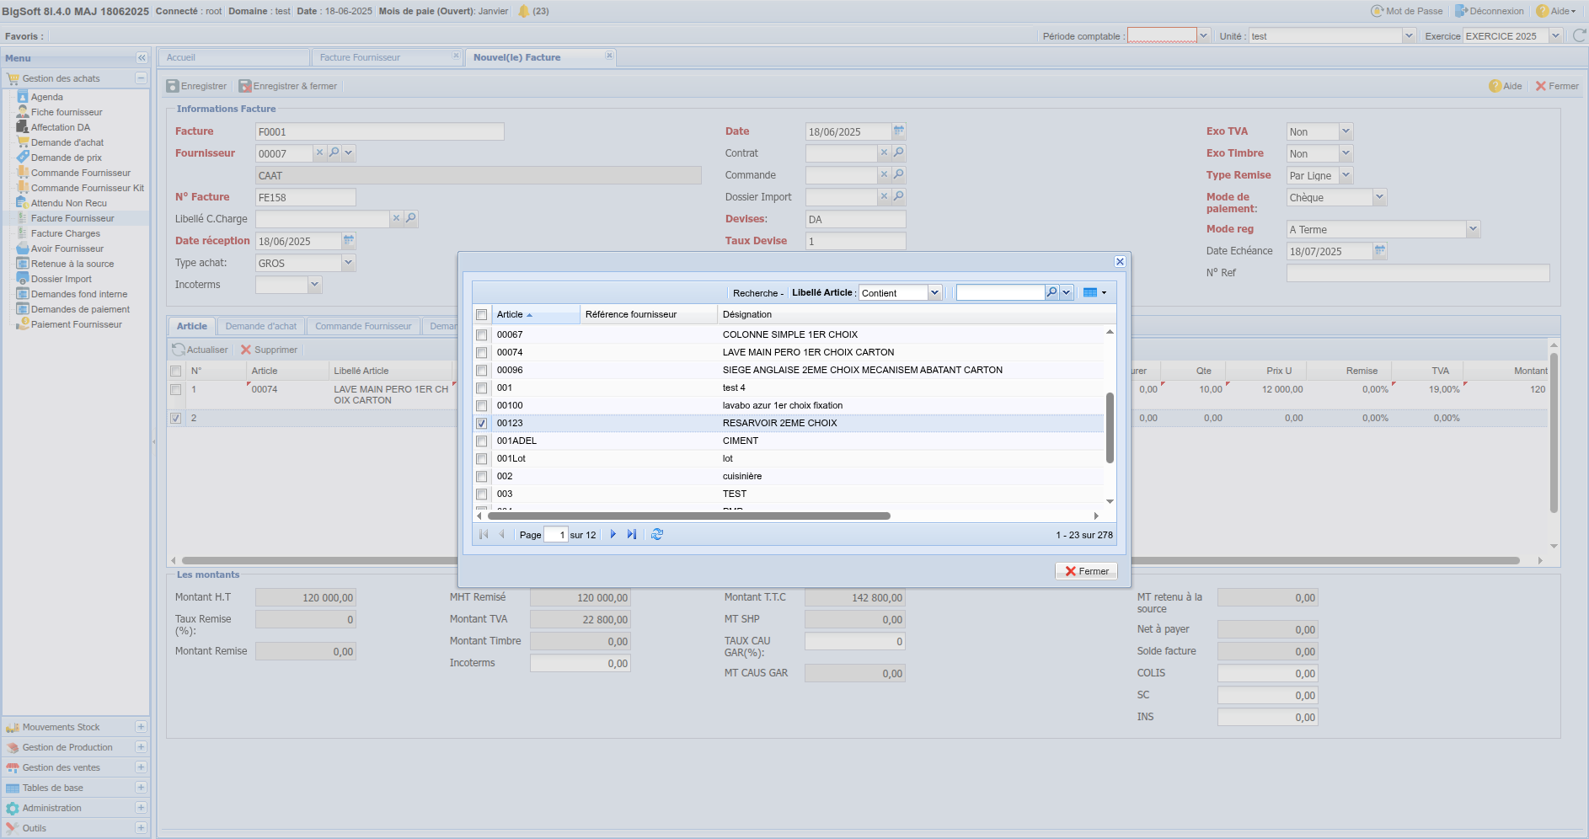Clear the Libellé C.Charge field X icon
Image resolution: width=1589 pixels, height=839 pixels.
(x=396, y=218)
